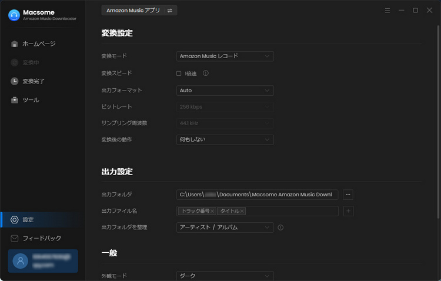Click the output folder path field

[x=257, y=195]
